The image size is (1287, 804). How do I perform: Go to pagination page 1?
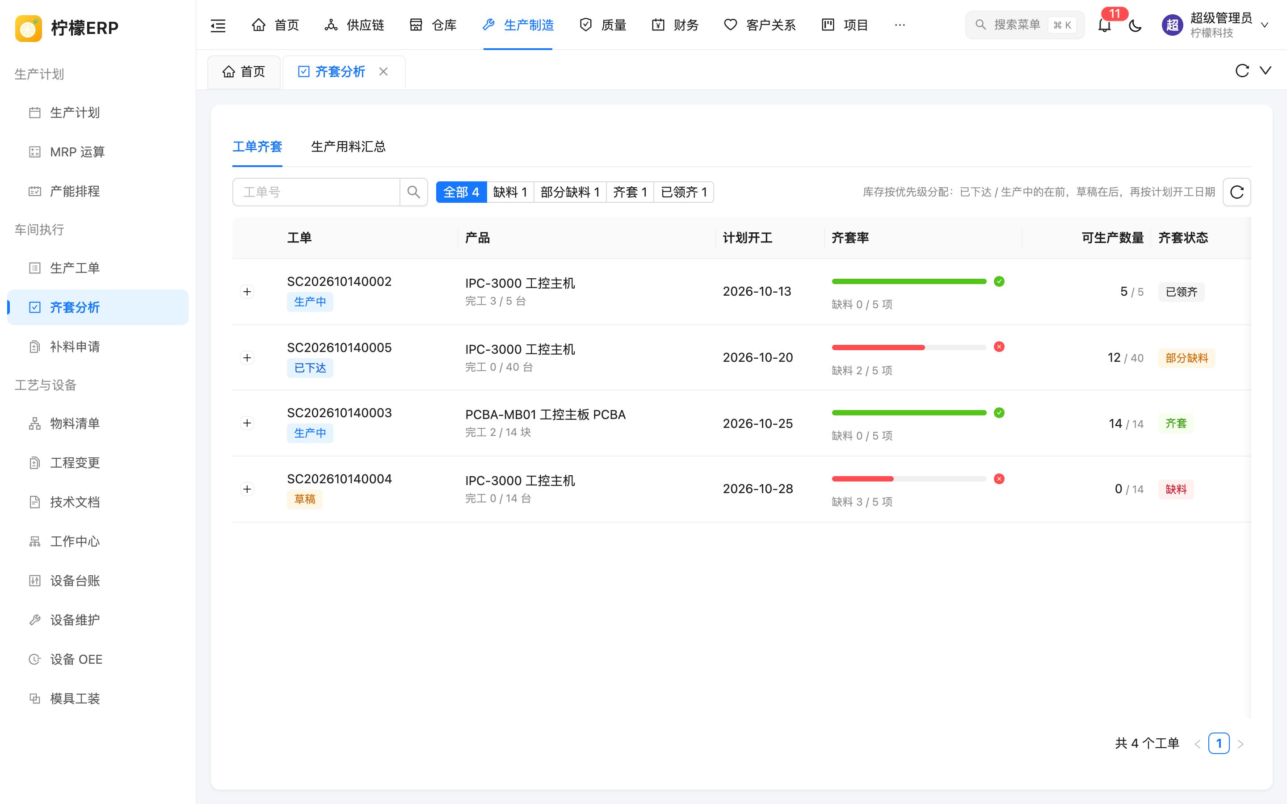[1219, 743]
